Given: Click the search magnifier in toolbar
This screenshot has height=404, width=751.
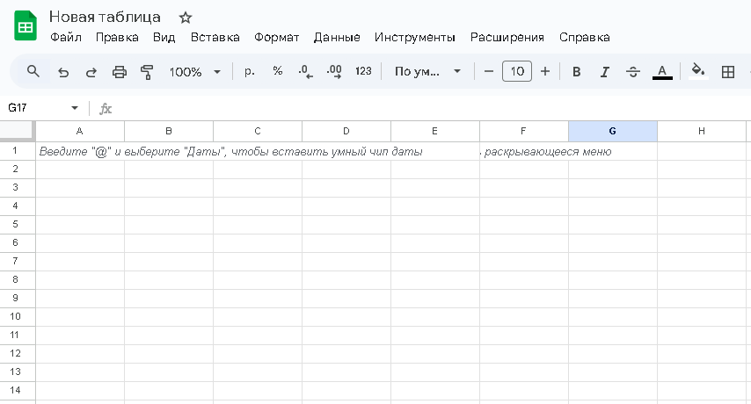Looking at the screenshot, I should (x=33, y=72).
